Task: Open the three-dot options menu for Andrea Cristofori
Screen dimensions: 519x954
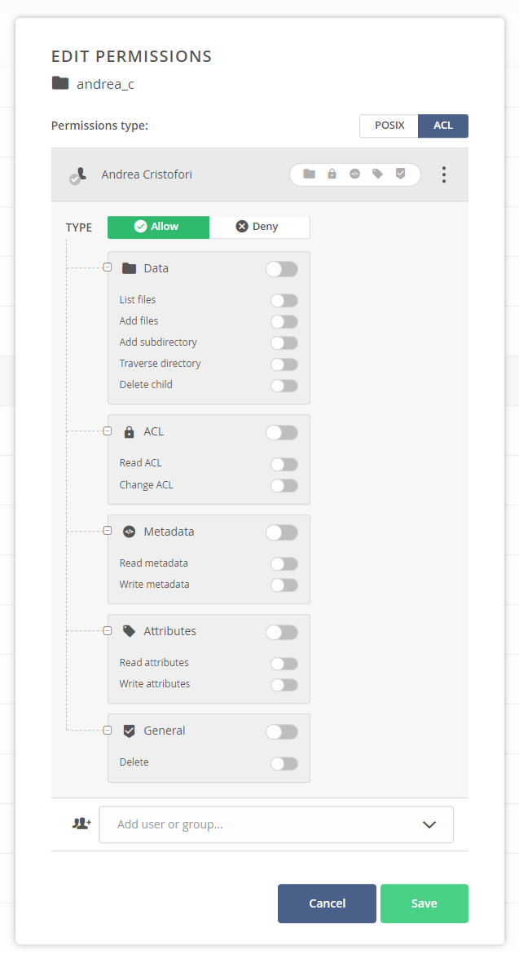Action: tap(444, 174)
